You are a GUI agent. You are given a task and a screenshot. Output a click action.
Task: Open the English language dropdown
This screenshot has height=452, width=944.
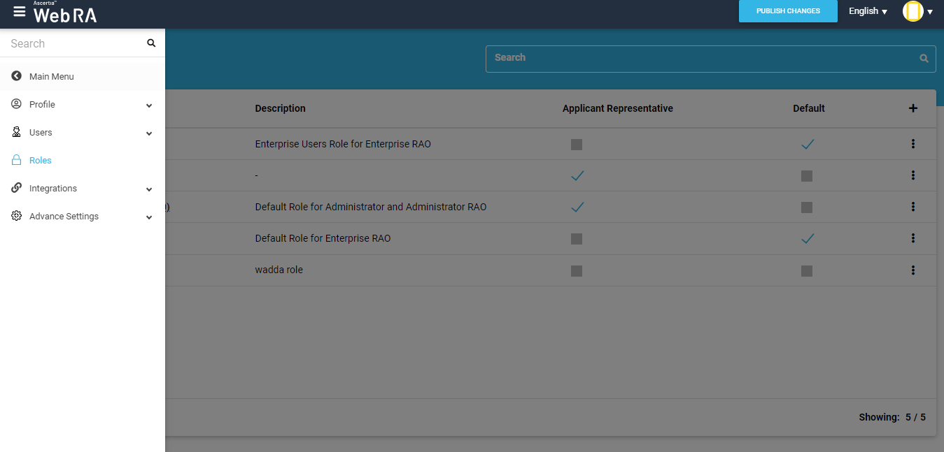(868, 11)
